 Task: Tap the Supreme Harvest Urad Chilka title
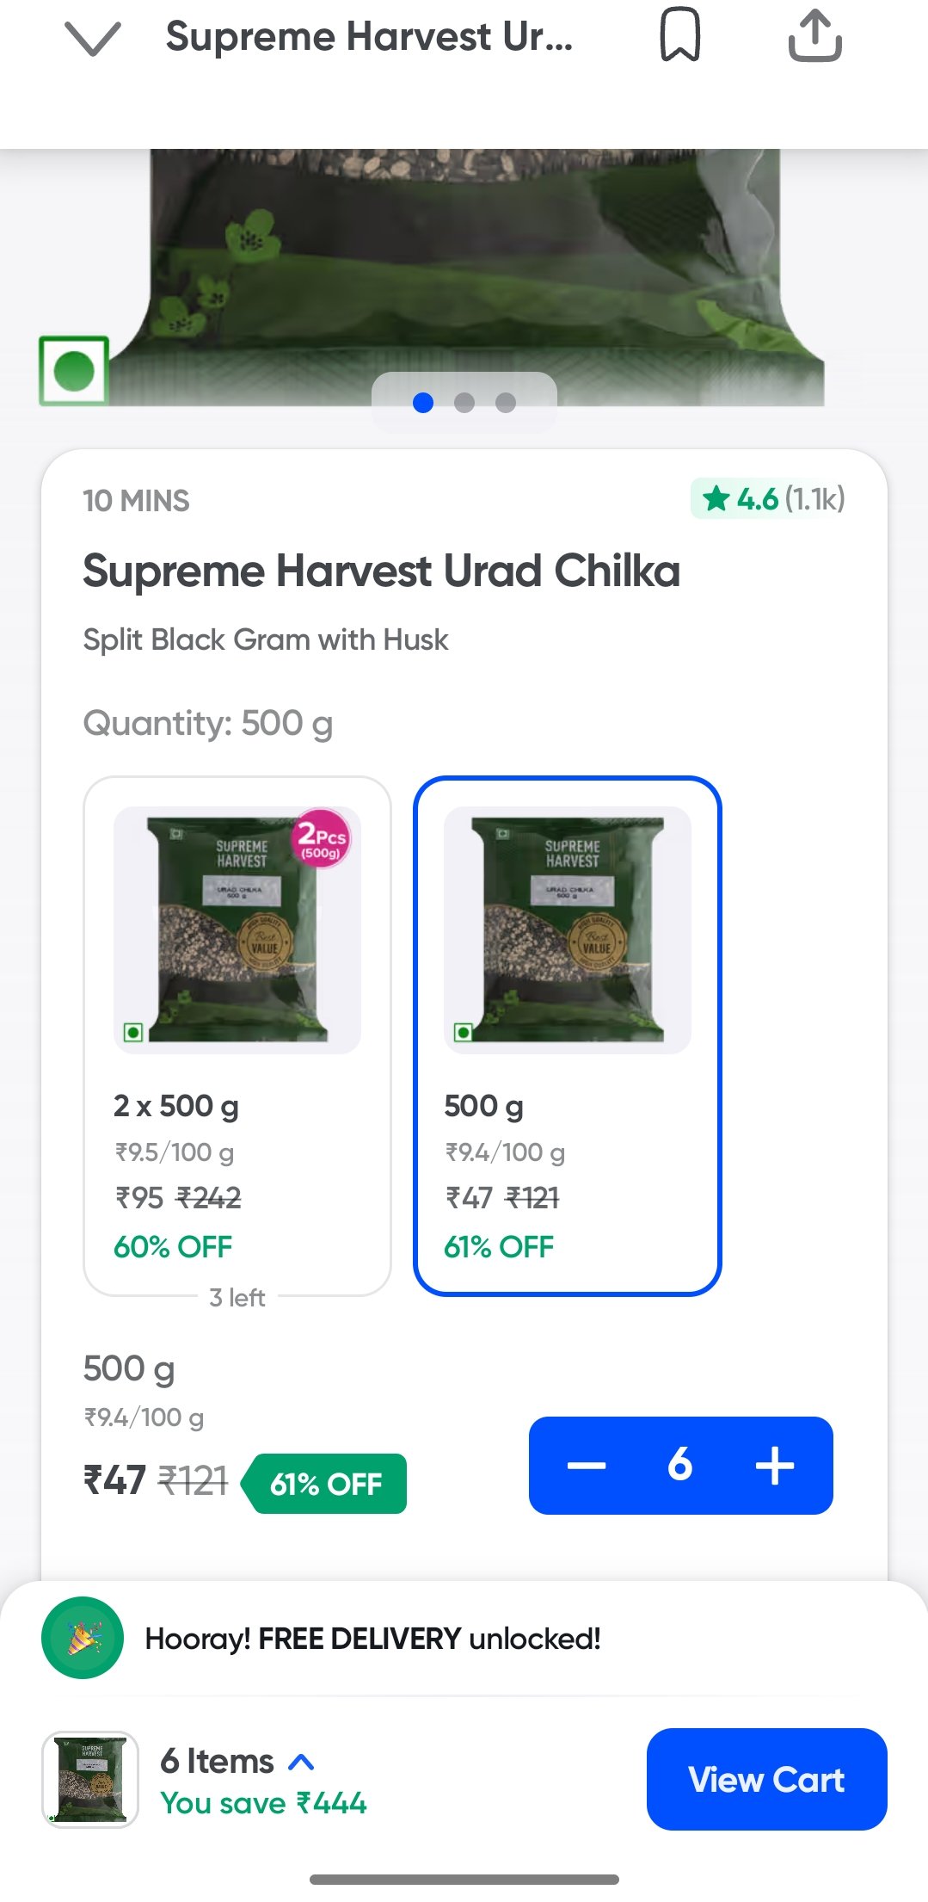381,571
